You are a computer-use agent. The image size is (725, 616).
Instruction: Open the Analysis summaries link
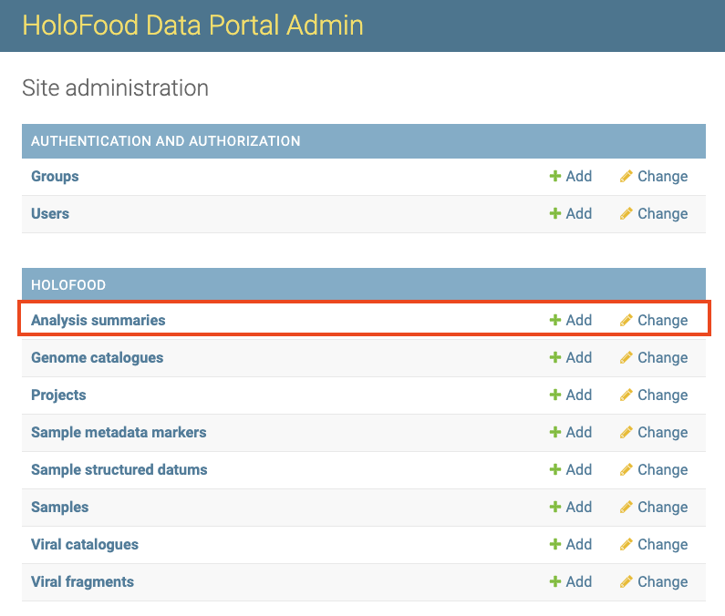click(98, 320)
